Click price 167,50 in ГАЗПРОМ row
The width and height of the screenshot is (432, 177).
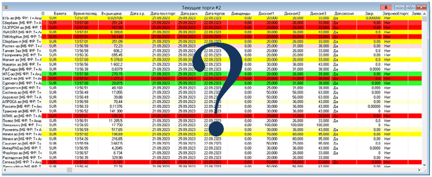click(117, 27)
